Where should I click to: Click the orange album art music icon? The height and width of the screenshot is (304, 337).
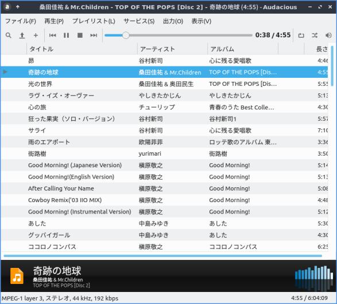[17, 276]
